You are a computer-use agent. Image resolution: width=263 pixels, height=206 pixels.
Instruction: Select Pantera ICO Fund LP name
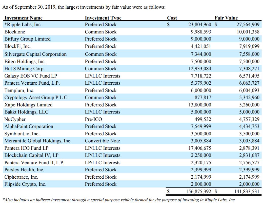(27, 148)
